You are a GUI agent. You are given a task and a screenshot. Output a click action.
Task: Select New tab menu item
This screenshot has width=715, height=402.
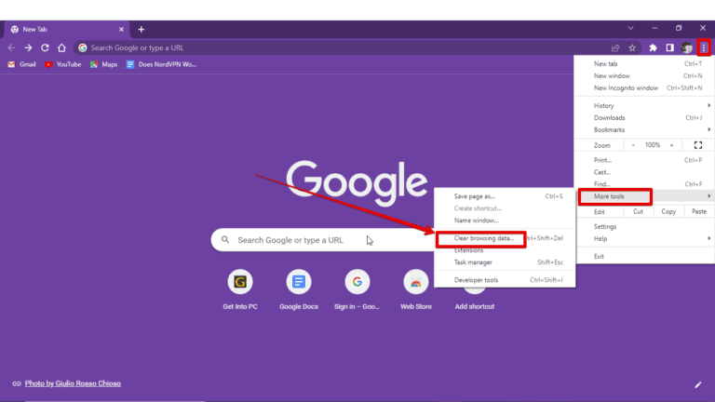click(645, 64)
